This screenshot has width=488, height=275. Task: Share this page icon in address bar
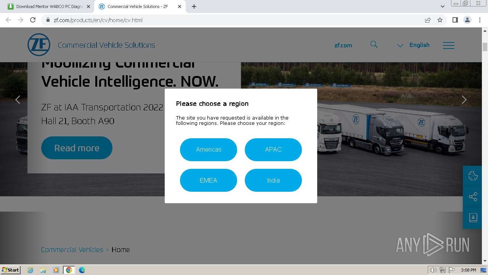(428, 20)
